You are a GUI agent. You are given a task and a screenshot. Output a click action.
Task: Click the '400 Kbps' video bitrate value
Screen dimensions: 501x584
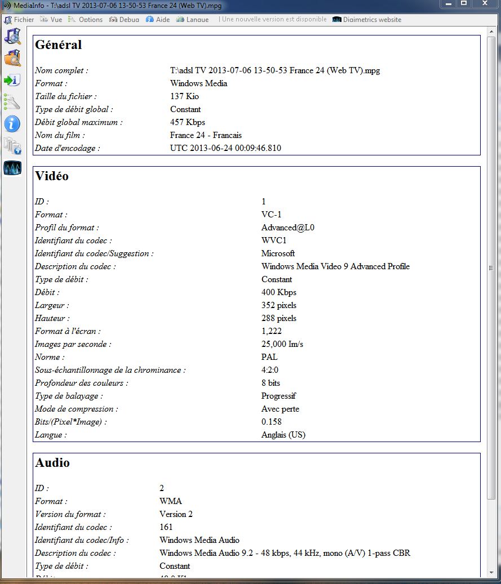tap(279, 292)
